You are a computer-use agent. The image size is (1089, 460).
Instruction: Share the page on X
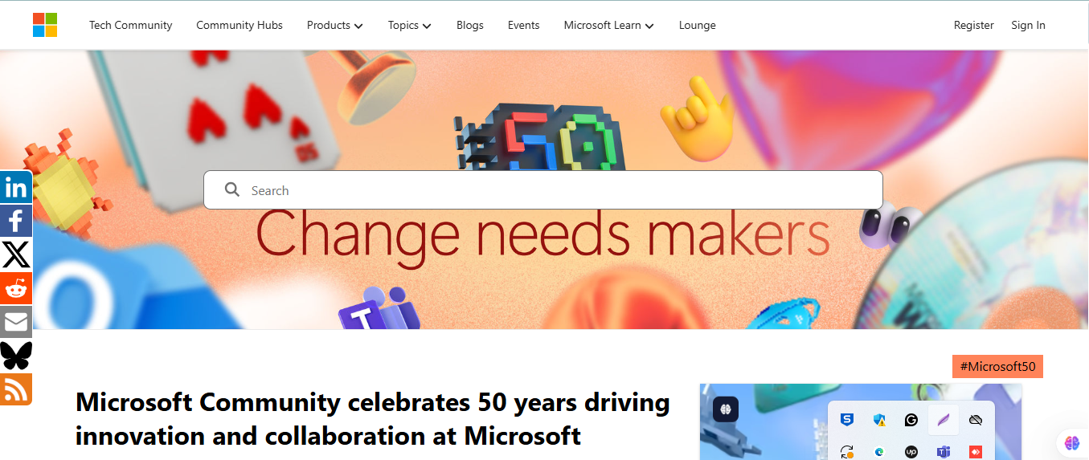point(16,254)
